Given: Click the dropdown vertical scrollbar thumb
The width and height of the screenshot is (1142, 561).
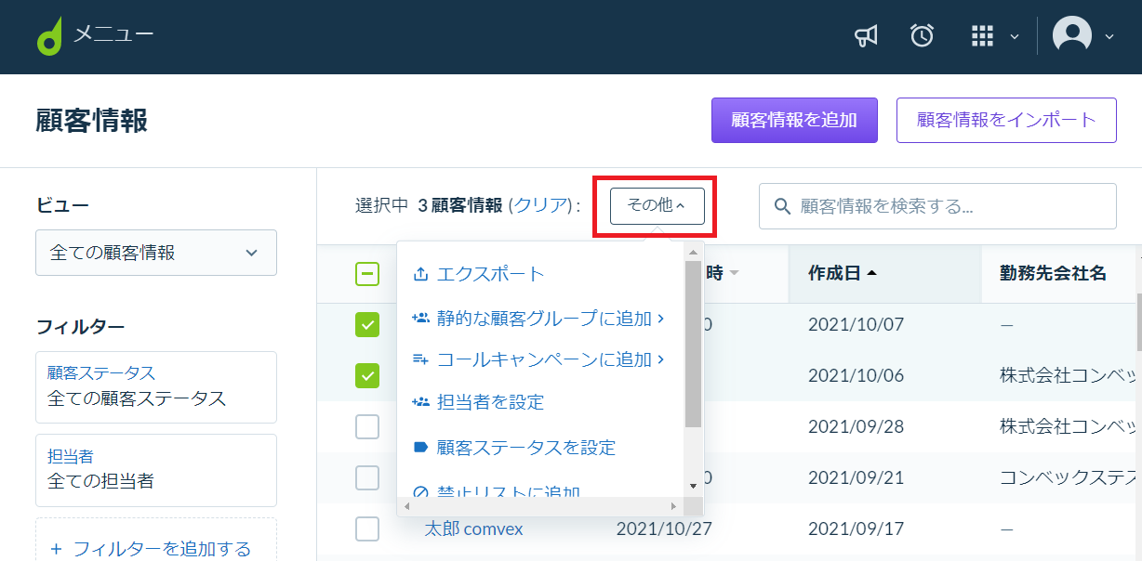Looking at the screenshot, I should click(693, 344).
